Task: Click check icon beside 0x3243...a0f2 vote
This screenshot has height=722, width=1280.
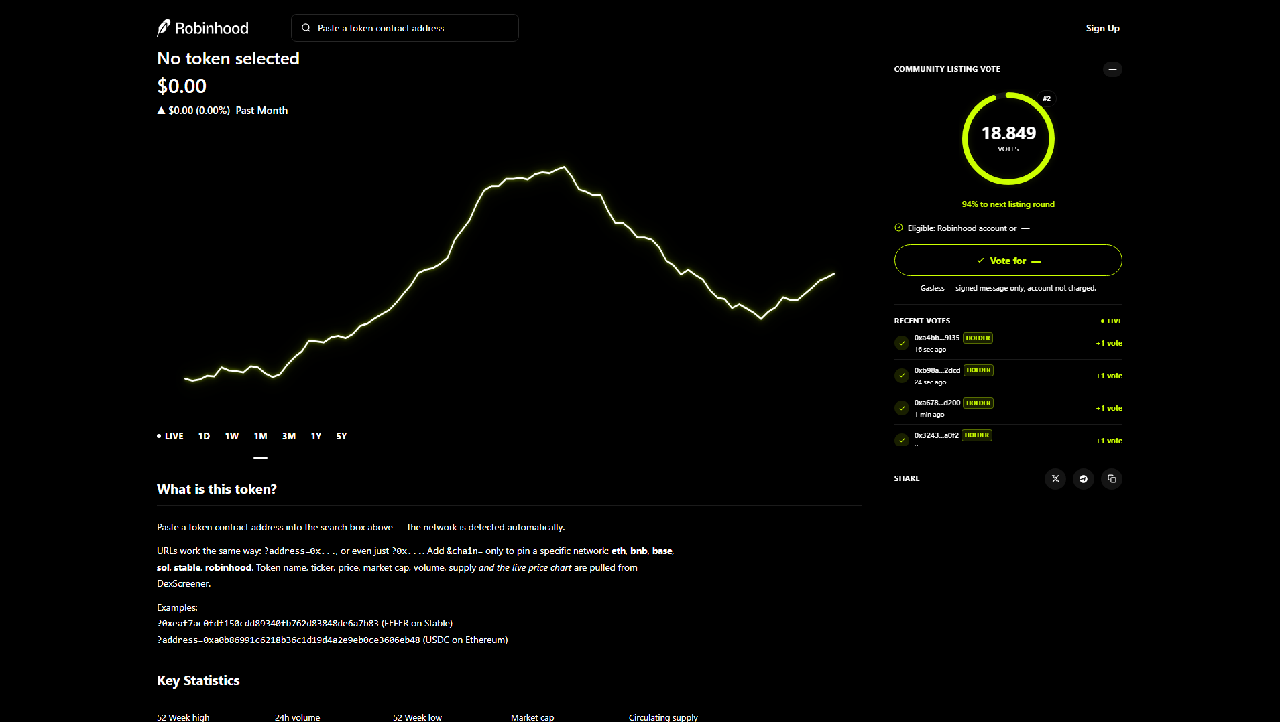Action: 902,441
